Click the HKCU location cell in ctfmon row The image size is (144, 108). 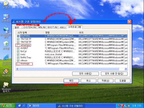click(x=103, y=61)
